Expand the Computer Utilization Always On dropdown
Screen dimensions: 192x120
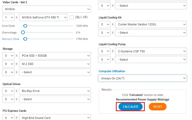(x=142, y=78)
